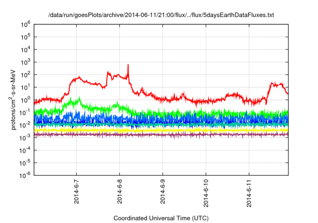This screenshot has width=318, height=223.
Task: Click the 10^-3 y-axis tick label
Action: (x=25, y=138)
